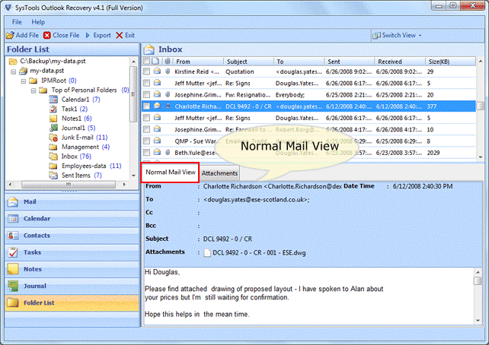Select the Task1 folder icon

click(53, 109)
